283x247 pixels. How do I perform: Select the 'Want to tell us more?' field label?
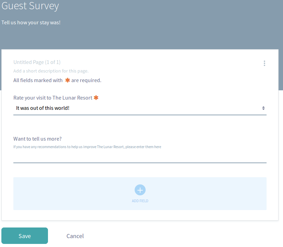[37, 139]
